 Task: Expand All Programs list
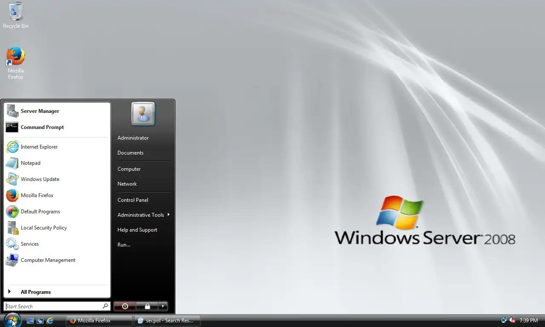57,292
